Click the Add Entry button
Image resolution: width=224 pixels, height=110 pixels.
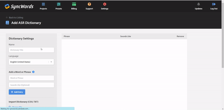[17, 92]
